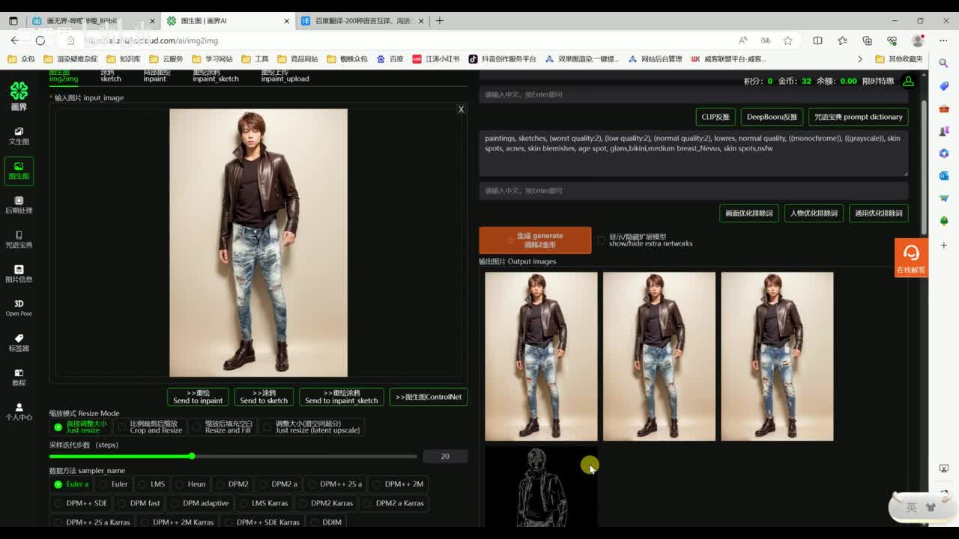Viewport: 959px width, 539px height.
Task: Click the sampling steps slider track
Action: click(300, 456)
